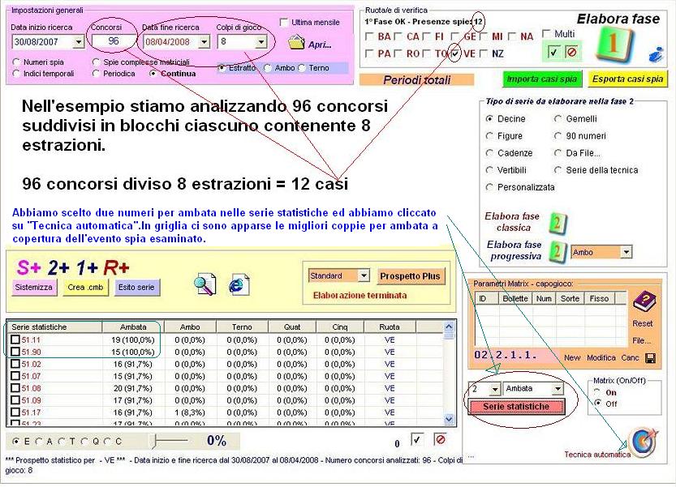Click the Sorte column header in Matrix

click(570, 298)
